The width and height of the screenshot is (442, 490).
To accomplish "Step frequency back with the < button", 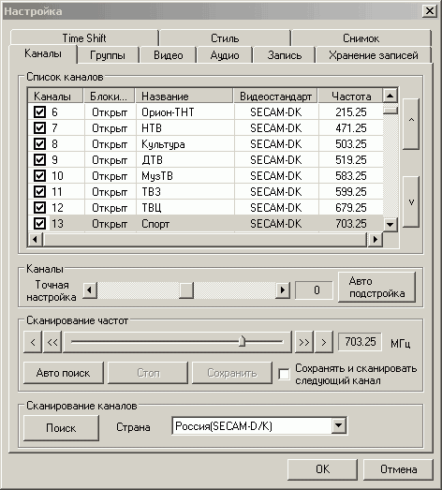I will point(33,342).
